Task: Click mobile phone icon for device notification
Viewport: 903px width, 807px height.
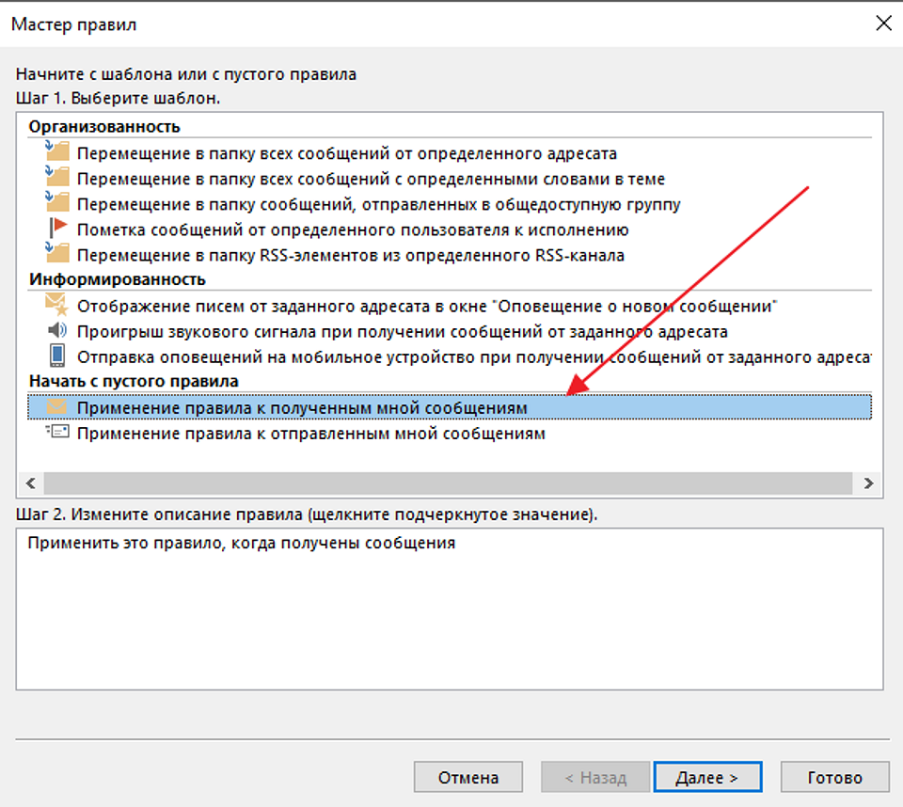Action: pyautogui.click(x=57, y=356)
